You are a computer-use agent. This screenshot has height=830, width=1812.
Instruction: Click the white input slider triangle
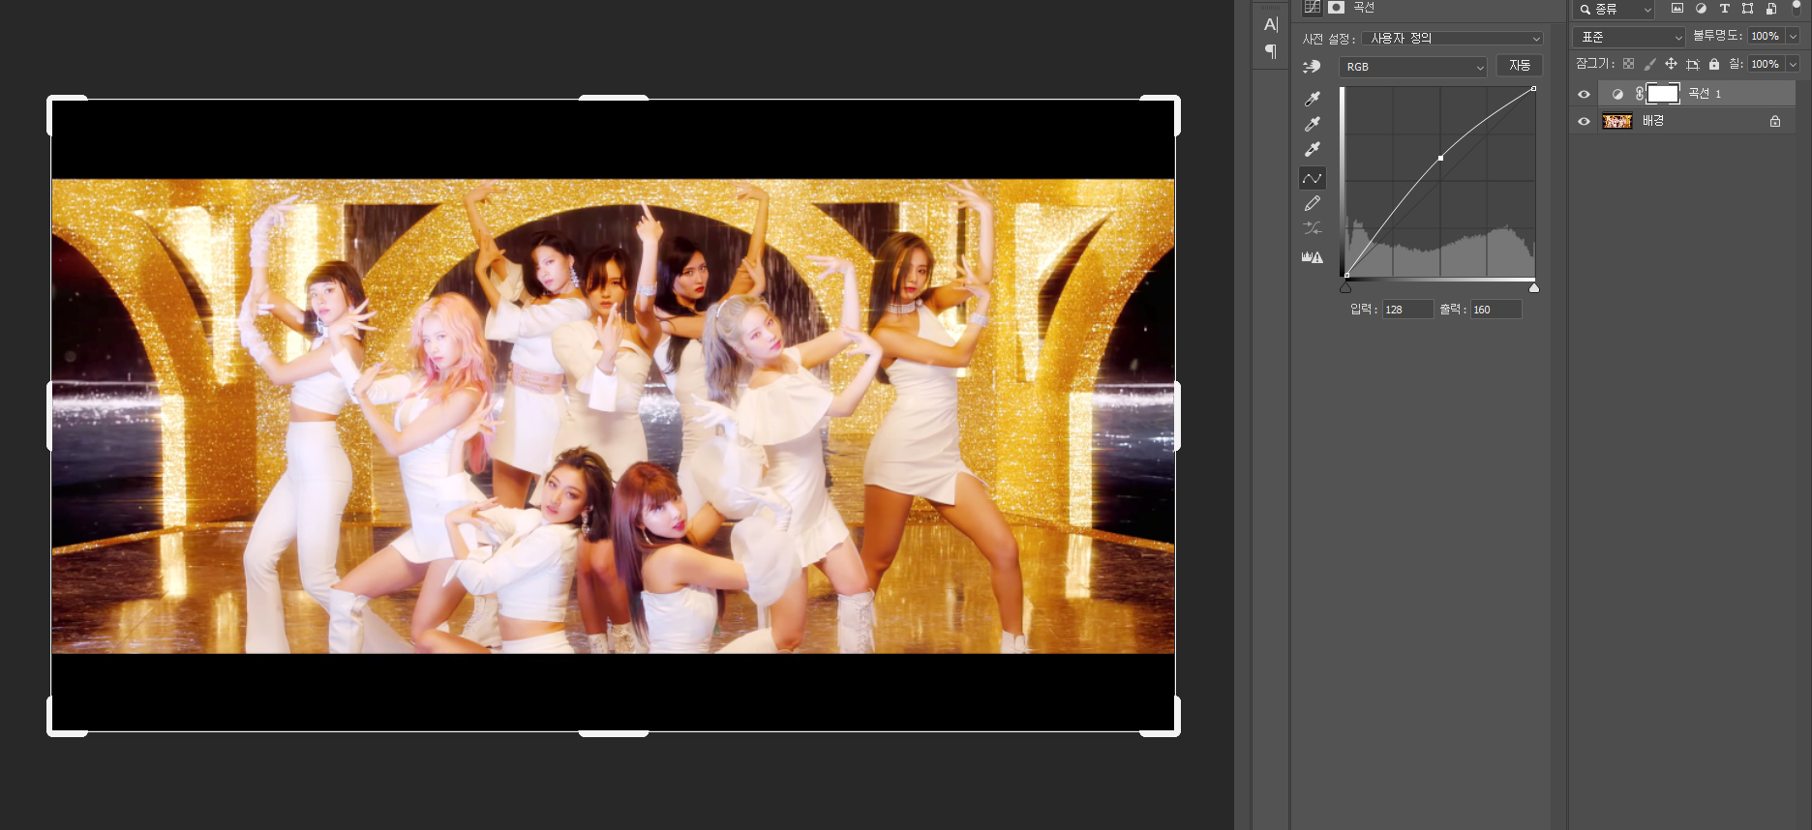point(1533,287)
